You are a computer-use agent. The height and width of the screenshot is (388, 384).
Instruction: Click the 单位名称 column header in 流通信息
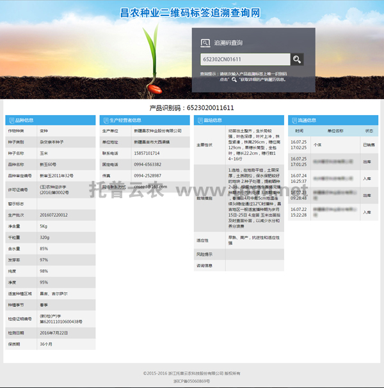click(335, 130)
